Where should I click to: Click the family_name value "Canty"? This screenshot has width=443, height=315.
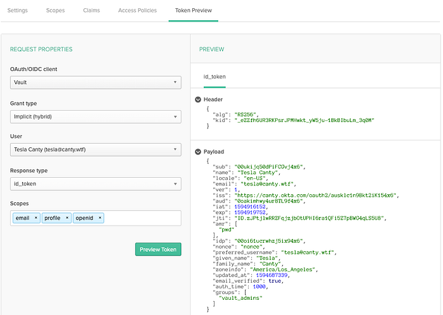click(270, 264)
